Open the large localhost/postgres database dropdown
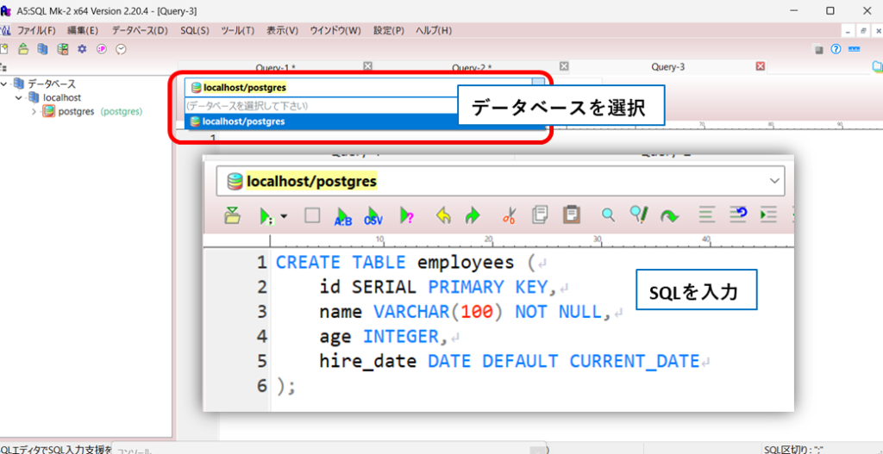Image resolution: width=883 pixels, height=454 pixels. pyautogui.click(x=773, y=181)
